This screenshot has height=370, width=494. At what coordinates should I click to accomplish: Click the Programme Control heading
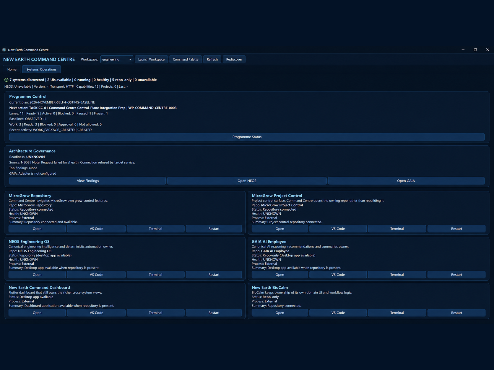point(28,96)
